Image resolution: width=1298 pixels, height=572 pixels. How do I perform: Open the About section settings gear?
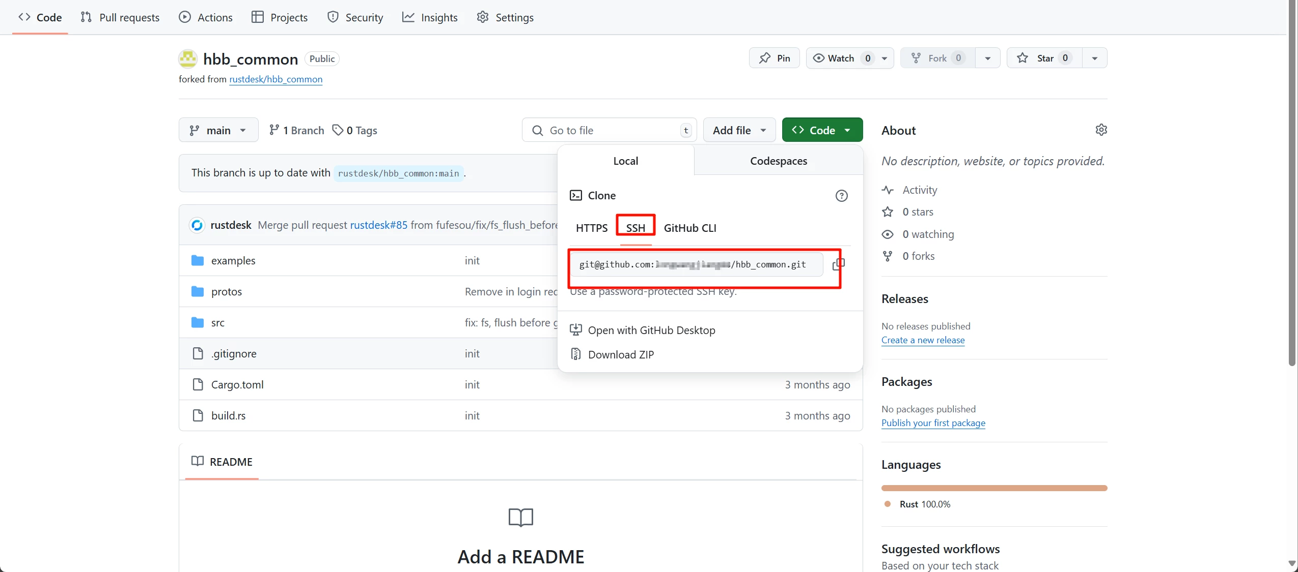1101,130
